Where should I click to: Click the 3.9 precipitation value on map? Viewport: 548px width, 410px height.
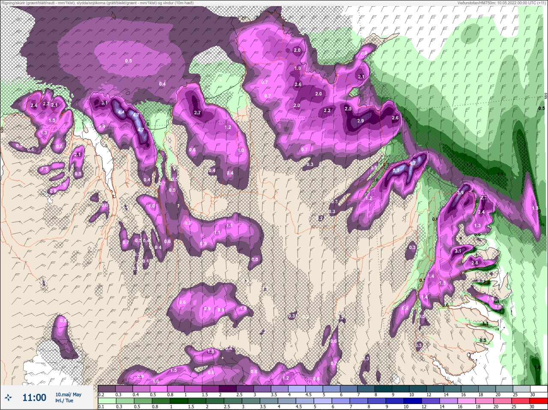coord(460,193)
